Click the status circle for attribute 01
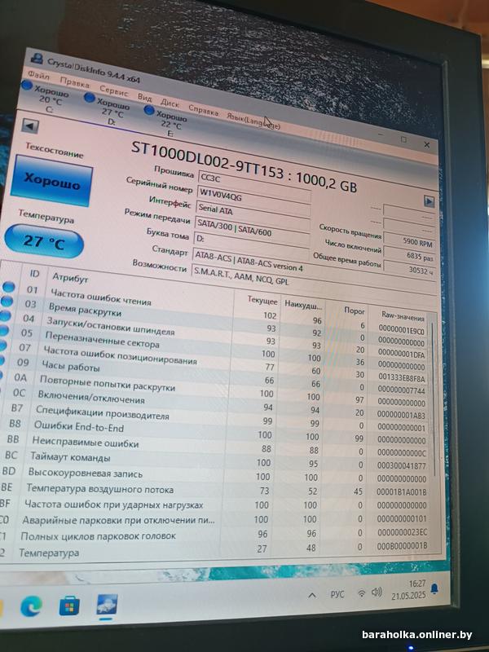The width and height of the screenshot is (489, 652). 9,287
